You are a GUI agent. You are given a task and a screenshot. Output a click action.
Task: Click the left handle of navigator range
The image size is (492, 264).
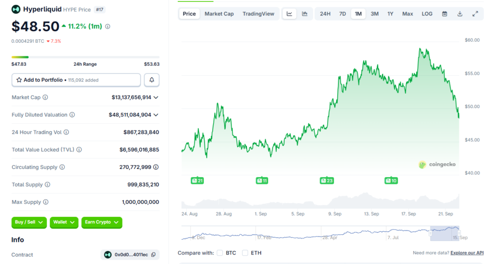430,233
